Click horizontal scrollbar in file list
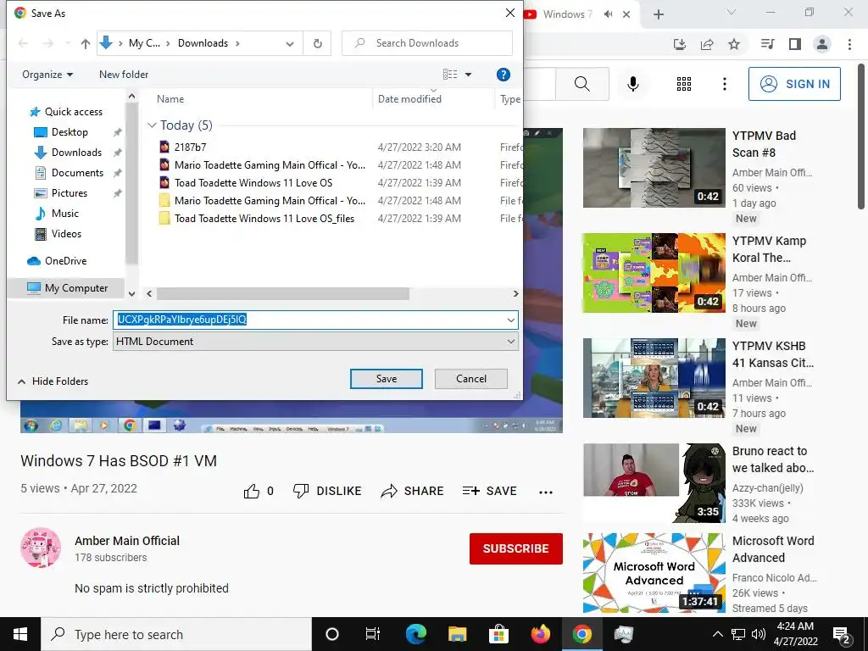The width and height of the screenshot is (868, 651). tap(283, 294)
